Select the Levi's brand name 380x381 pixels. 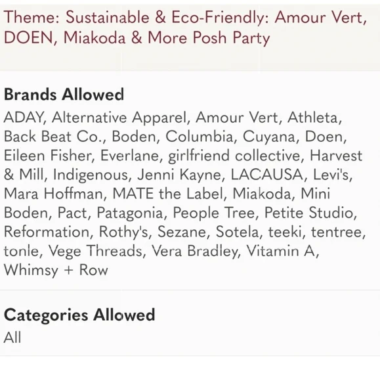331,175
